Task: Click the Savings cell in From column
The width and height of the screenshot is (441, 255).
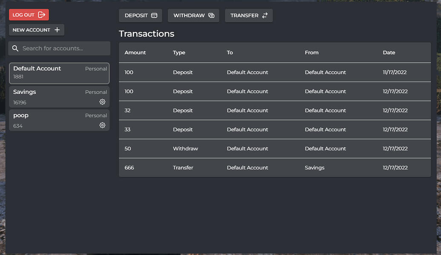Action: pos(314,168)
